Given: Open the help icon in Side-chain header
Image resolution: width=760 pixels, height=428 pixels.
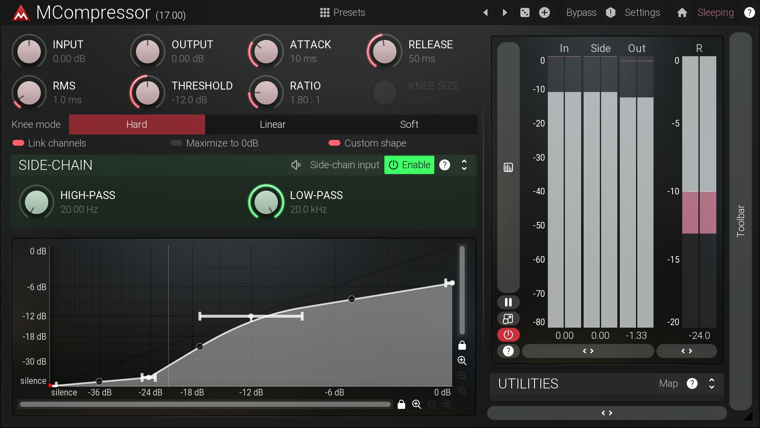Looking at the screenshot, I should point(445,165).
